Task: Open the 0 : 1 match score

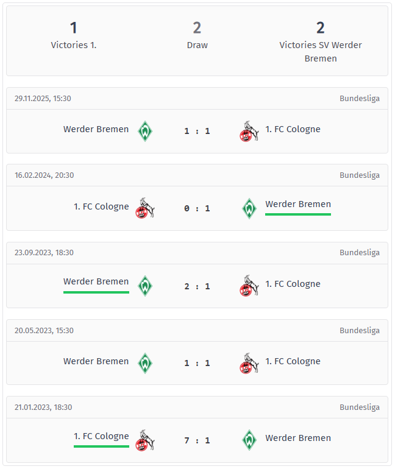Action: pyautogui.click(x=197, y=208)
